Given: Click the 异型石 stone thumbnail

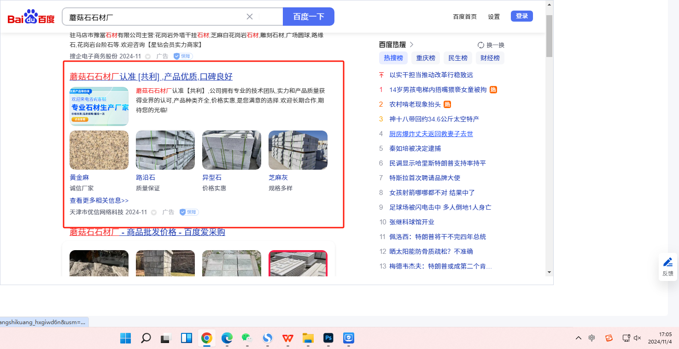Looking at the screenshot, I should 232,150.
